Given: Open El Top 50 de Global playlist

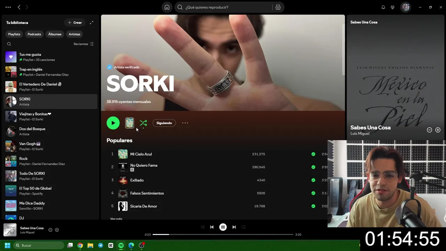Looking at the screenshot, I should point(51,191).
